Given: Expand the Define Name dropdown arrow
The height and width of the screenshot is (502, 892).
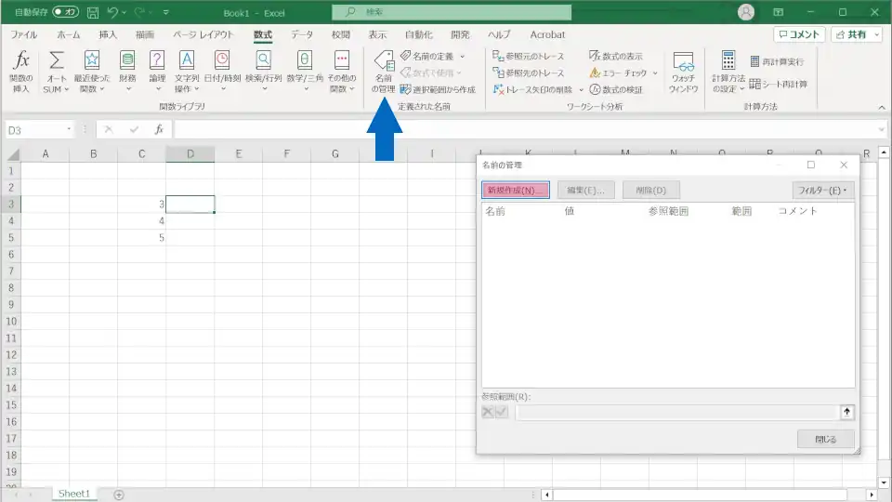Looking at the screenshot, I should [462, 56].
